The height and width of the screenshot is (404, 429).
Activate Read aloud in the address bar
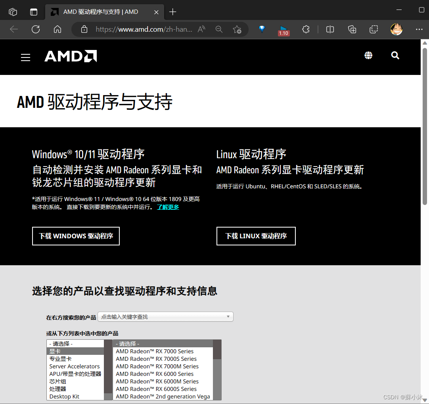tap(201, 29)
